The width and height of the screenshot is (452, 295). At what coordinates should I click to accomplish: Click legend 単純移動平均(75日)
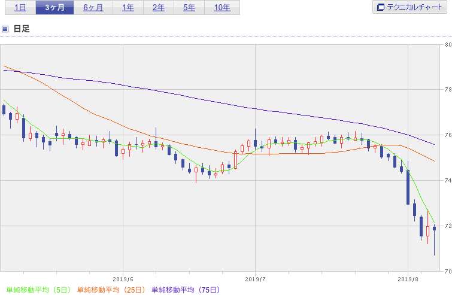[x=186, y=290]
